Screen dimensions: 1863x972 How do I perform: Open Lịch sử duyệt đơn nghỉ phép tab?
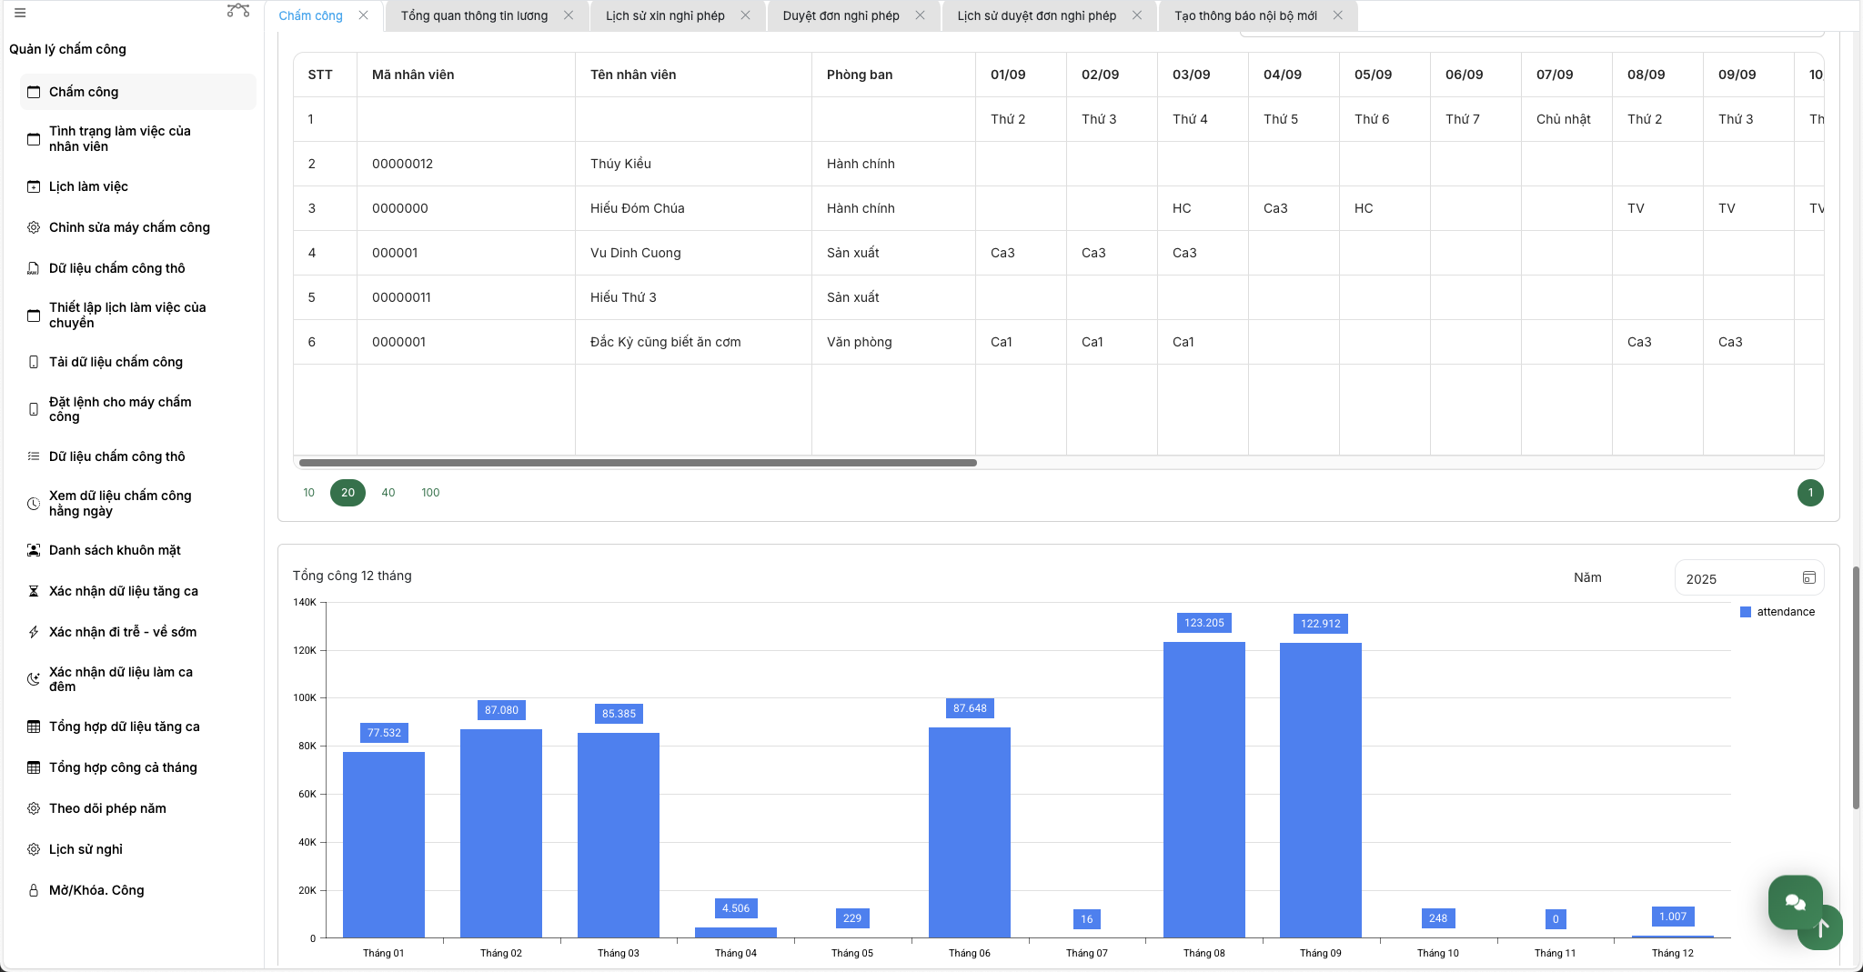pyautogui.click(x=1037, y=15)
